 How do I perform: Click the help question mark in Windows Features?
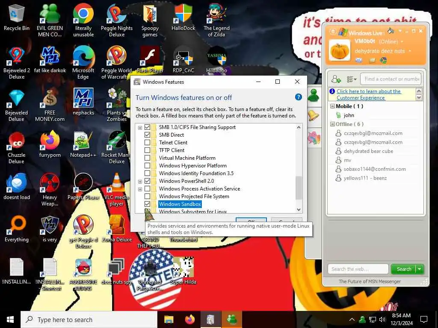point(298,97)
